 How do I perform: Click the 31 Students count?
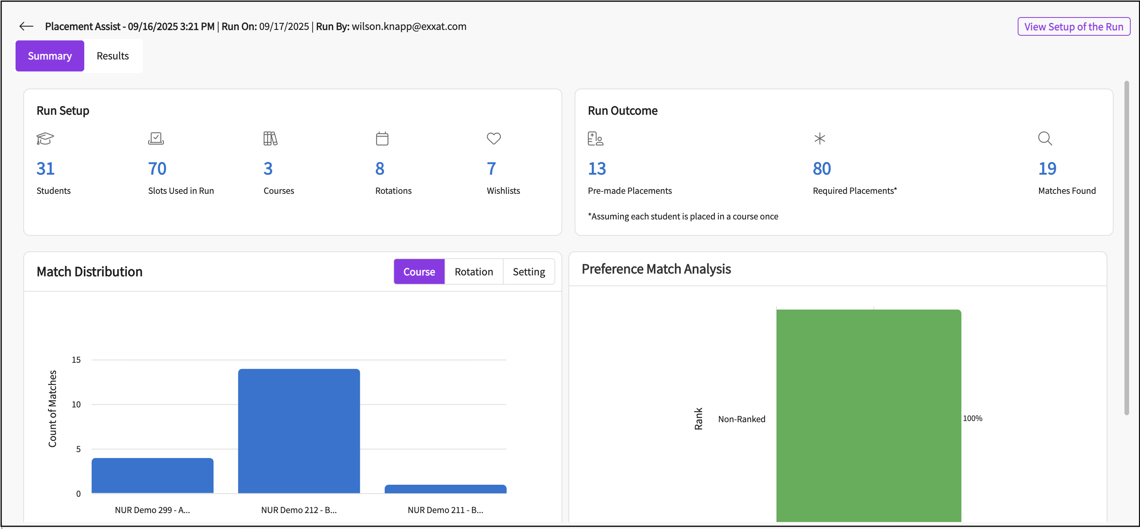pos(45,169)
